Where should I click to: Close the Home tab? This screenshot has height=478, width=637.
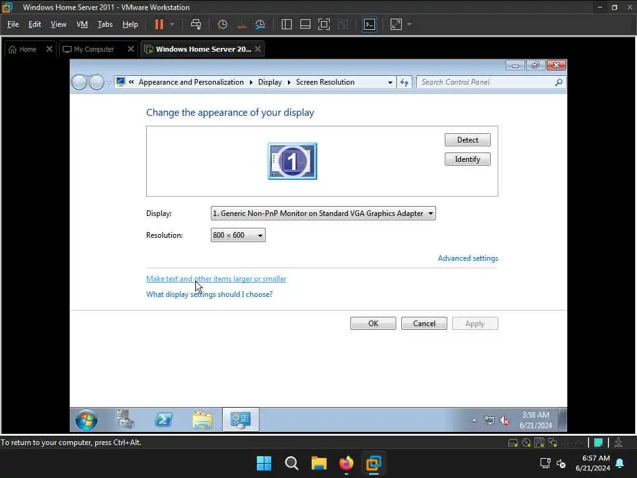[x=49, y=49]
